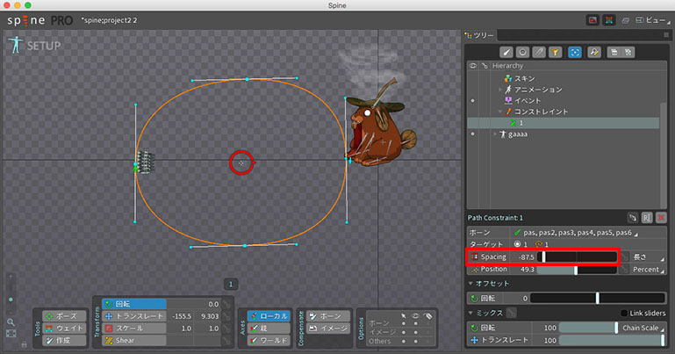
Task: Delete Path Constraint 1 with red X
Action: (661, 218)
